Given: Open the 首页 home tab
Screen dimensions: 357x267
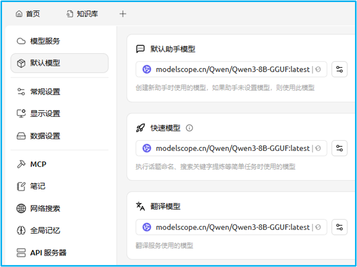Looking at the screenshot, I should [x=28, y=14].
